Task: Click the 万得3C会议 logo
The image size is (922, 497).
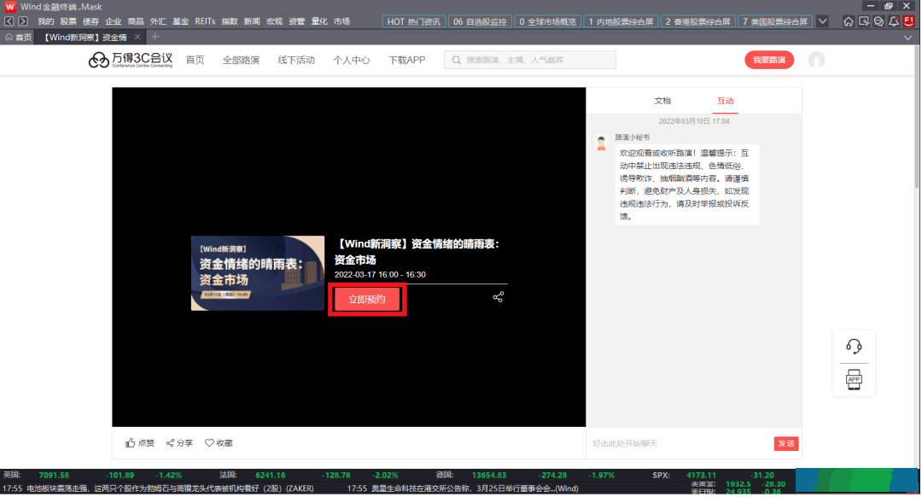Action: click(131, 60)
